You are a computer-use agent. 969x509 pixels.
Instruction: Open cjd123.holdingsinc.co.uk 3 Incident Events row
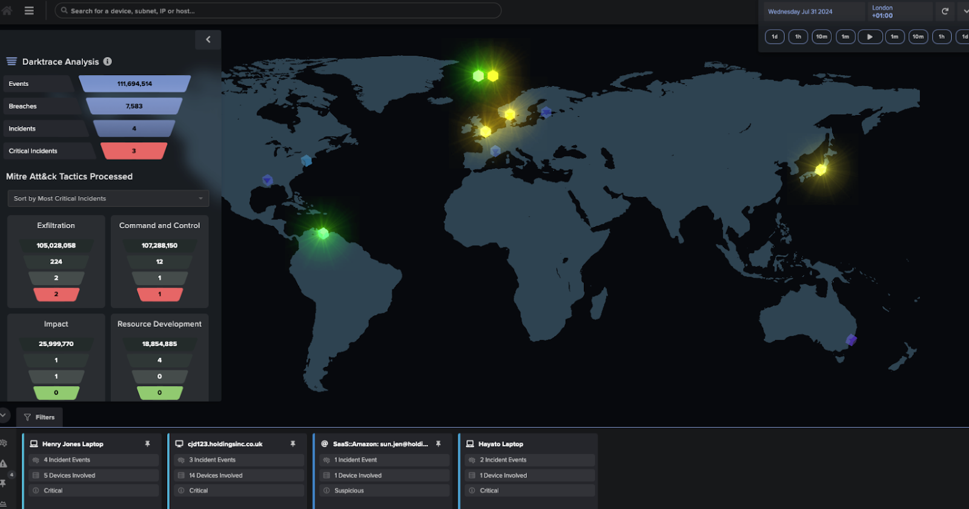pyautogui.click(x=239, y=460)
